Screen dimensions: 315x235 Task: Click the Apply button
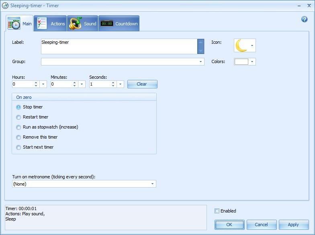coord(294,225)
